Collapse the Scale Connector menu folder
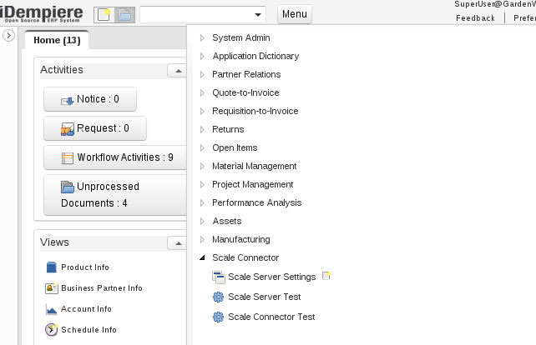 coord(202,258)
